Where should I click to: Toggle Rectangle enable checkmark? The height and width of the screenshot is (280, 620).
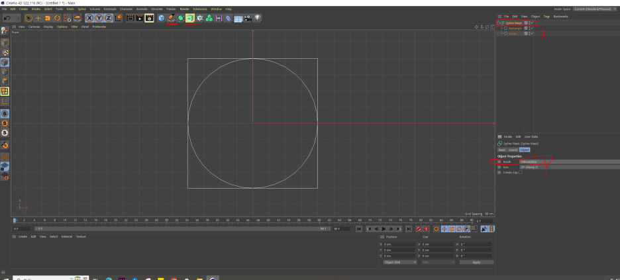click(532, 28)
